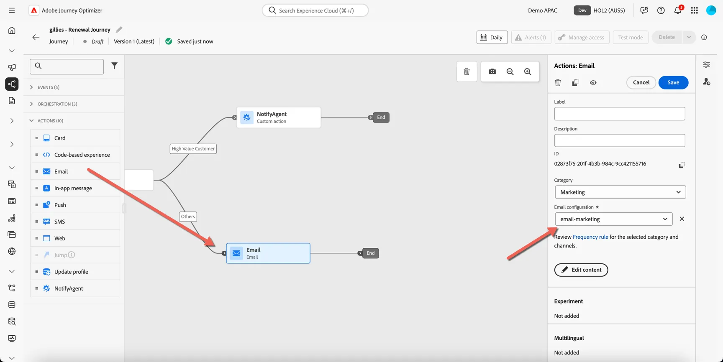723x362 pixels.
Task: Select the Push action in palette
Action: coord(75,205)
